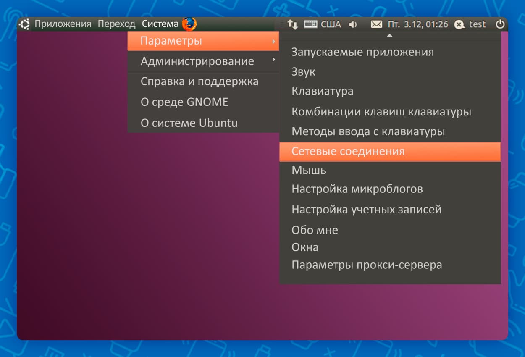
Task: Open the mail envelope messaging indicator
Action: coord(376,24)
